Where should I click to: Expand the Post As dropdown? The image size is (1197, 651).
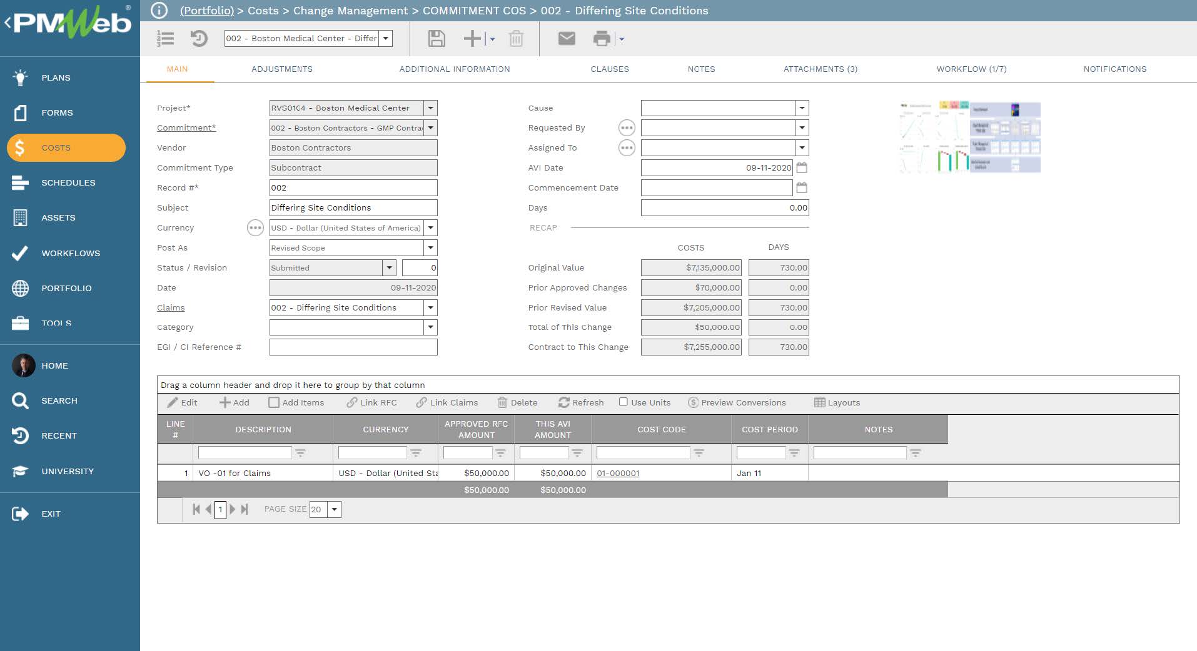[x=430, y=248]
